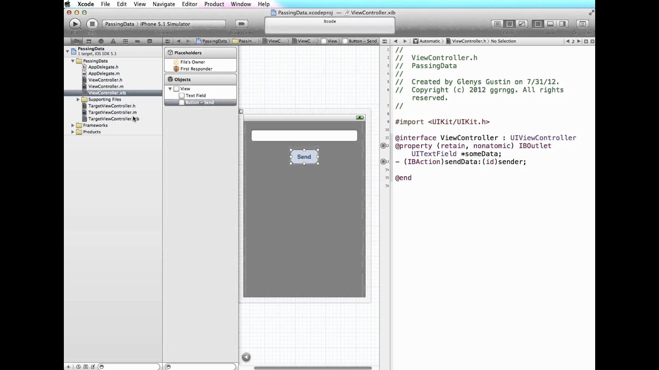Screen dimensions: 659x370
Task: Open ViewController.m in the navigator
Action: [x=106, y=86]
